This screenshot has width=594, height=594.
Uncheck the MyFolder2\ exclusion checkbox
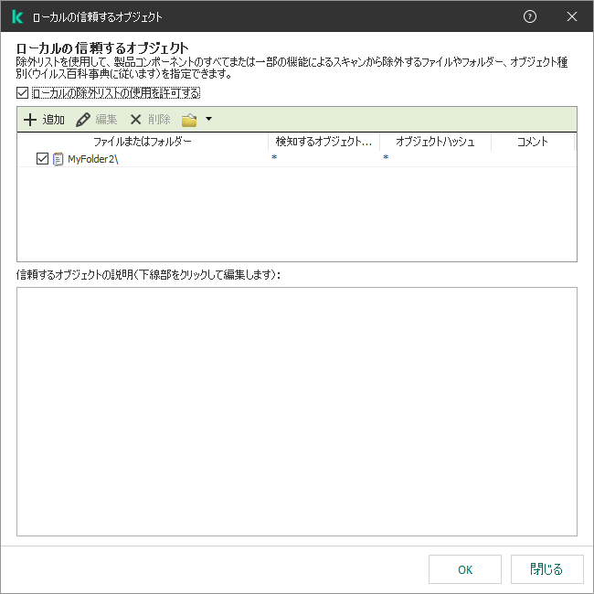(x=42, y=159)
